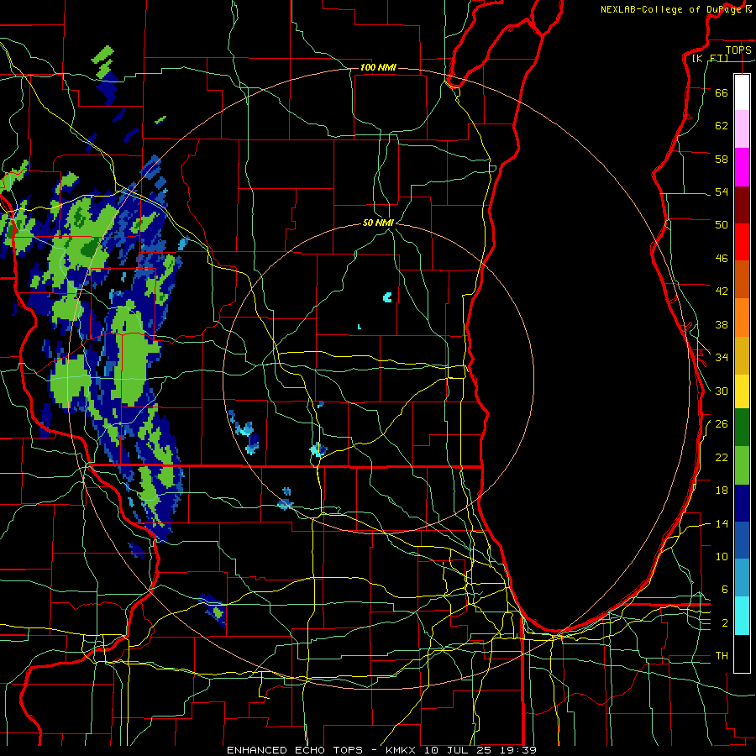Click the legend value "10"

point(722,556)
